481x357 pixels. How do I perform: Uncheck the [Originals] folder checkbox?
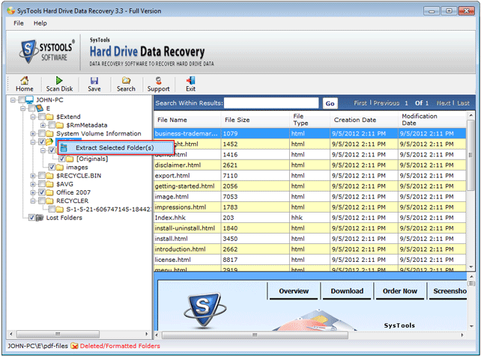(x=62, y=159)
